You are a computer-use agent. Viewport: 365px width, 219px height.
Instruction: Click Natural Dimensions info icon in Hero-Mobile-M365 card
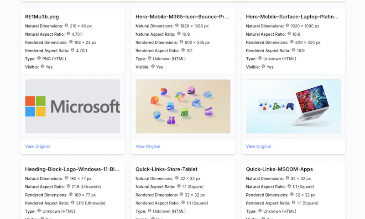pos(177,26)
